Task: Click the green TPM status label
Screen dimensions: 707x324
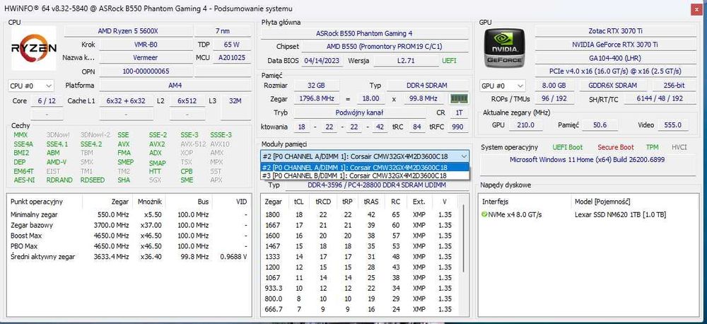Action: [x=652, y=147]
